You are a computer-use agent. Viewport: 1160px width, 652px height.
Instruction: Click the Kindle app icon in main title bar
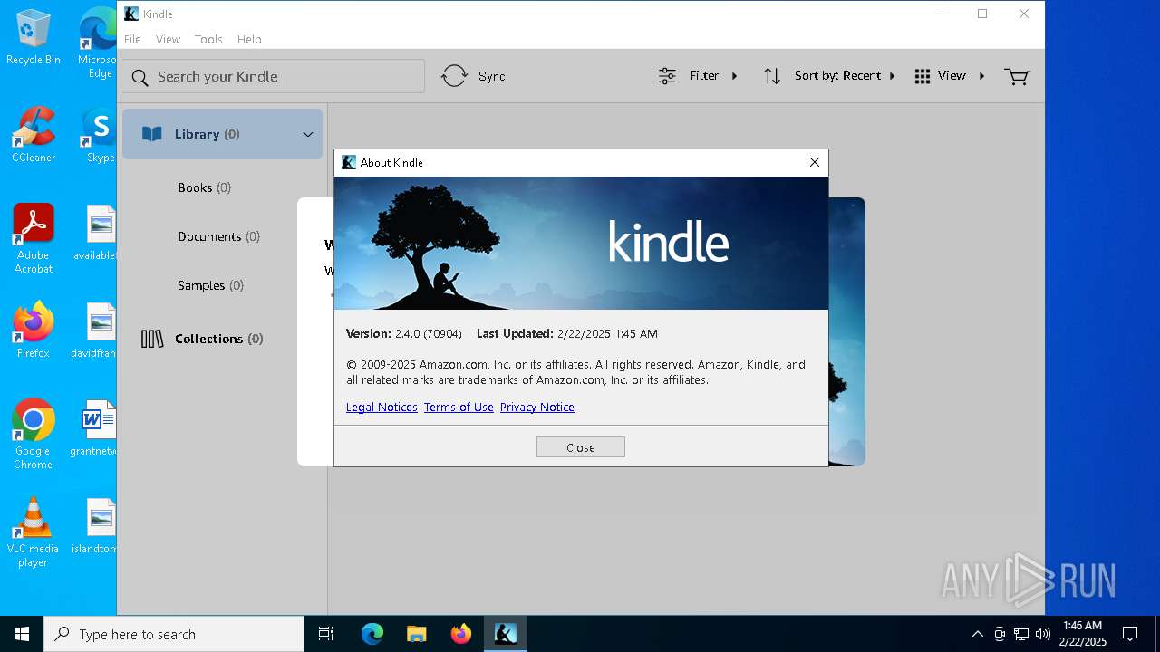(131, 14)
